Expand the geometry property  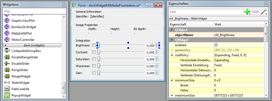click(172, 50)
